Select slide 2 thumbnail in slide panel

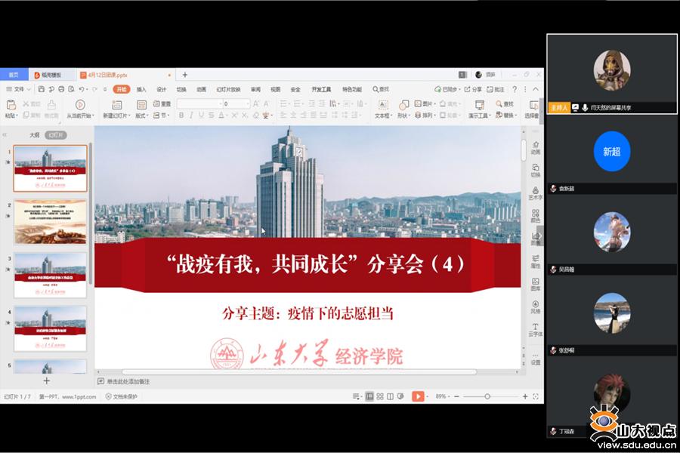point(50,221)
